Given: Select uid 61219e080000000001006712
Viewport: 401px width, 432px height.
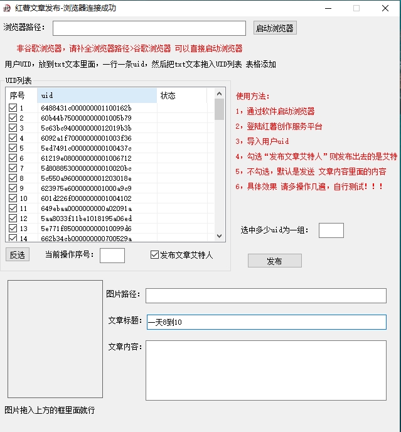Looking at the screenshot, I should (86, 158).
